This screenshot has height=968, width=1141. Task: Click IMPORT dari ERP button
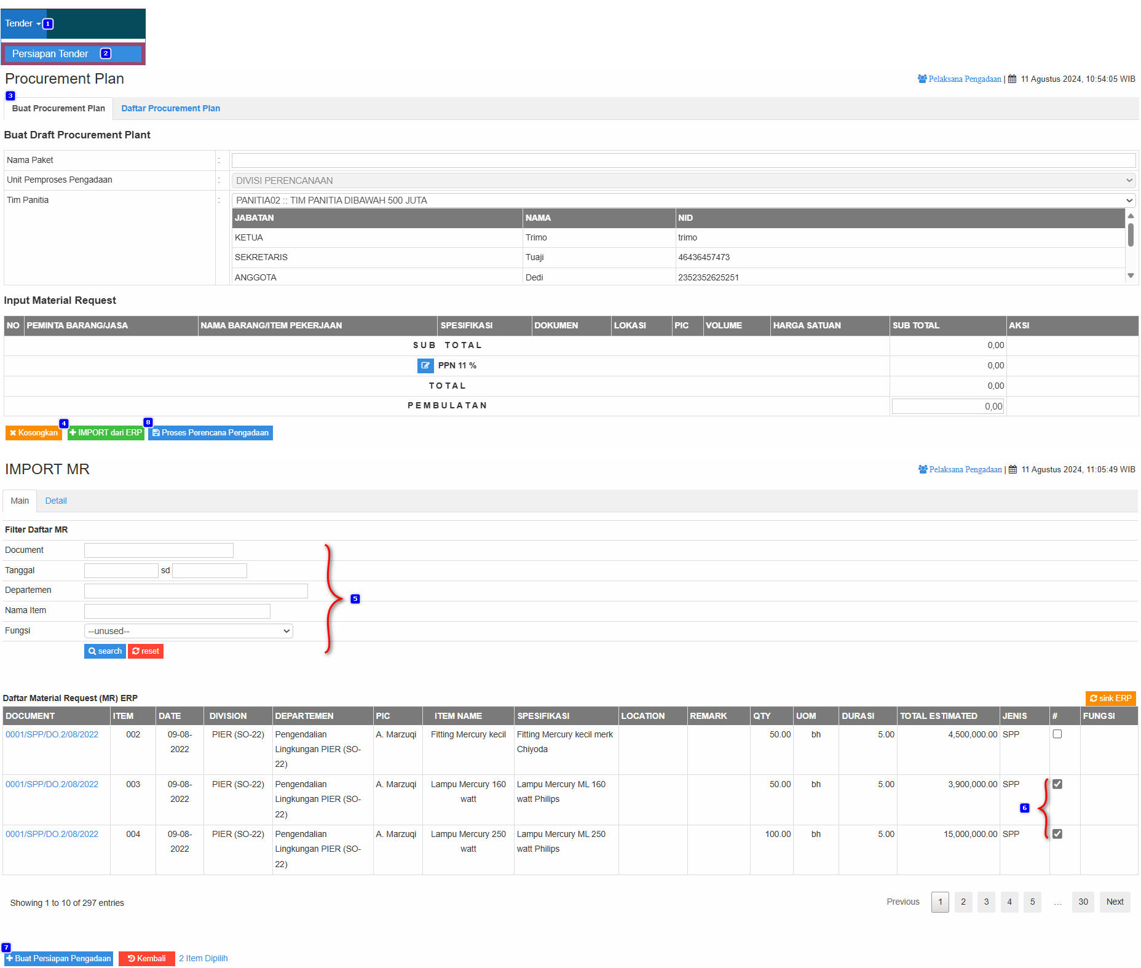(106, 433)
